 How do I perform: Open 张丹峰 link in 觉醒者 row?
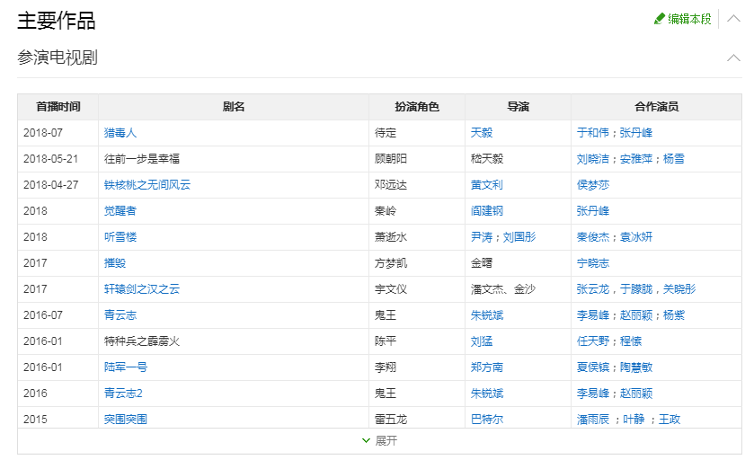click(x=592, y=211)
